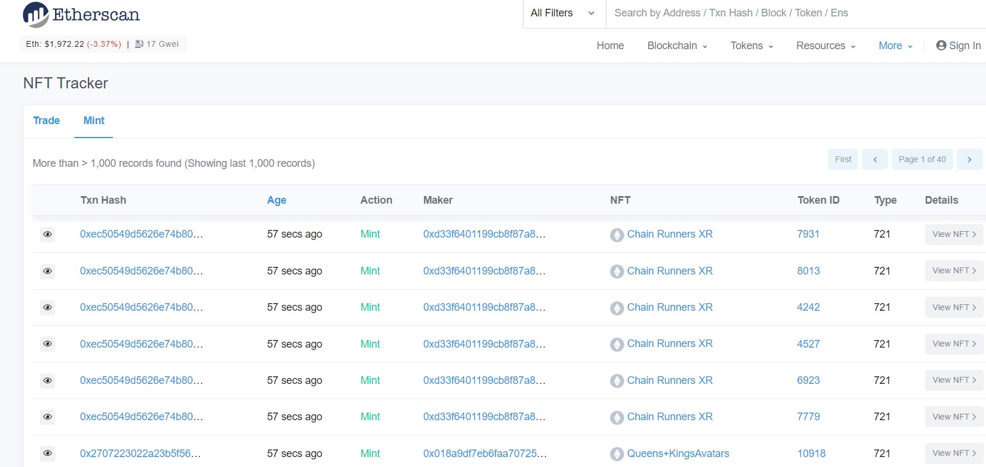Click token icon for Chain Runners XR 7779
Image resolution: width=986 pixels, height=467 pixels.
tap(617, 417)
